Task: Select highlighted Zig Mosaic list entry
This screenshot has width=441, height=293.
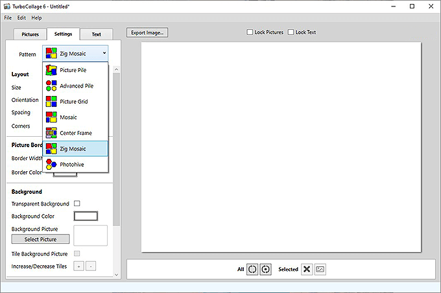Action: click(75, 148)
